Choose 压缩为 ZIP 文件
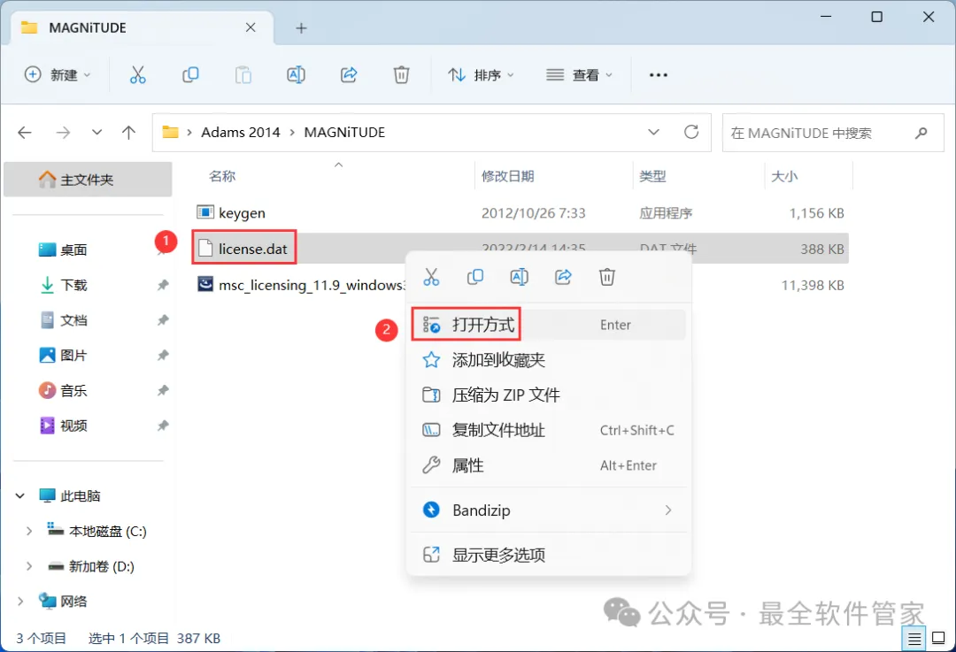The image size is (956, 652). coord(549,395)
